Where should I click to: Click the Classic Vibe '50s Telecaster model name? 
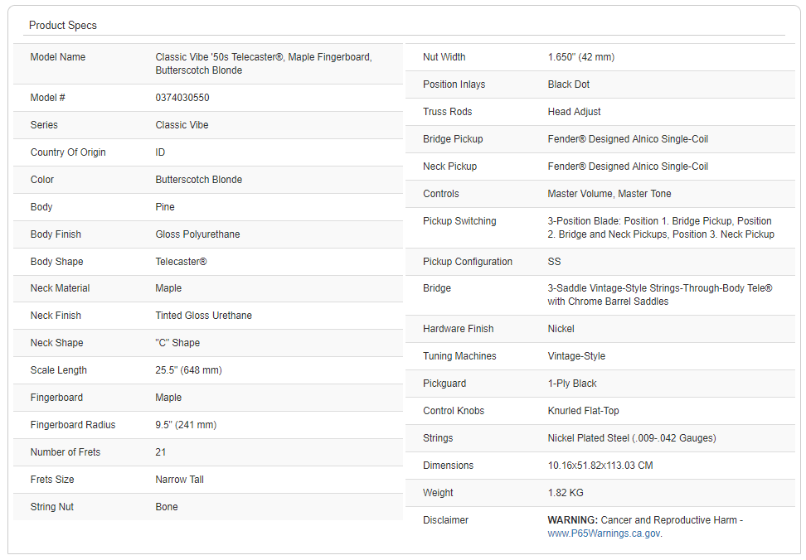264,64
